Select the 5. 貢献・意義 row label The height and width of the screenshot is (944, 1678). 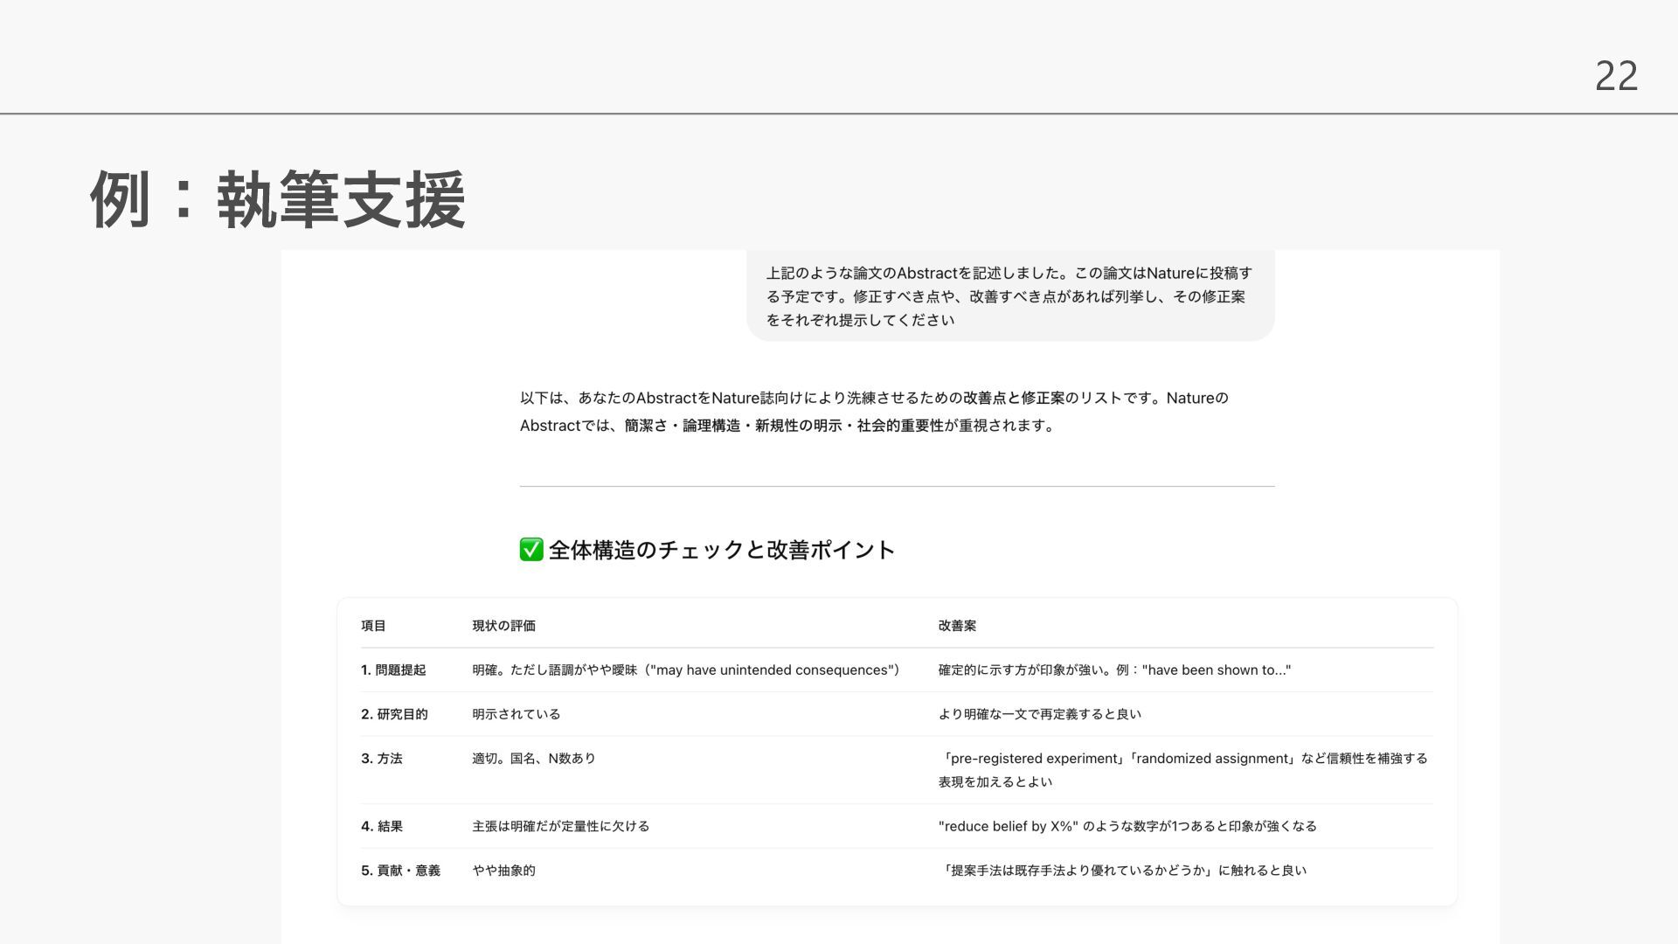tap(400, 871)
